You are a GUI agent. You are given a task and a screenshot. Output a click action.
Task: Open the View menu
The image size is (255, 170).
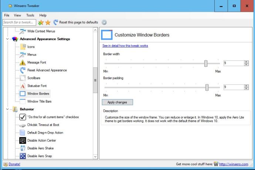click(x=17, y=15)
